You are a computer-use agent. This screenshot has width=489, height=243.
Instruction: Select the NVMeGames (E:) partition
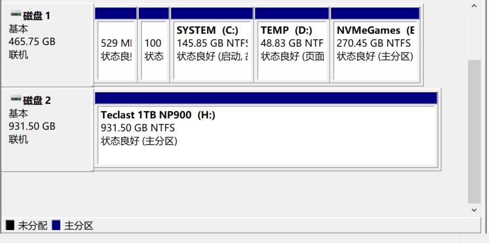pos(375,51)
